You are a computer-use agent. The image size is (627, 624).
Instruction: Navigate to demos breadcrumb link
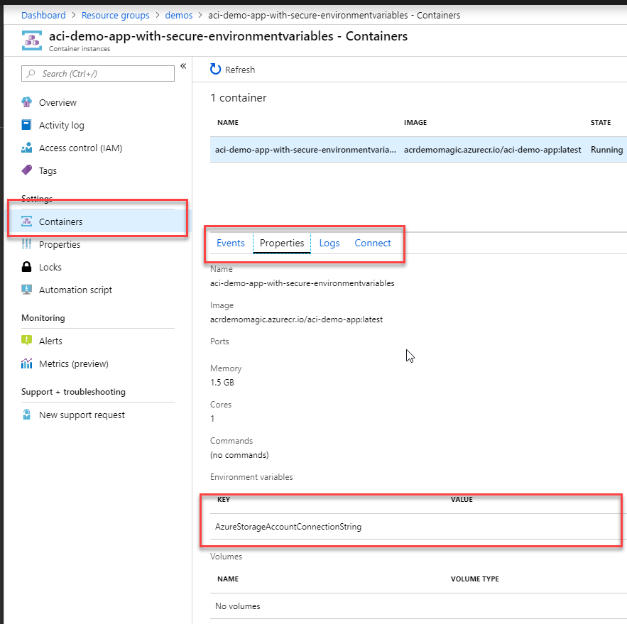click(x=179, y=15)
